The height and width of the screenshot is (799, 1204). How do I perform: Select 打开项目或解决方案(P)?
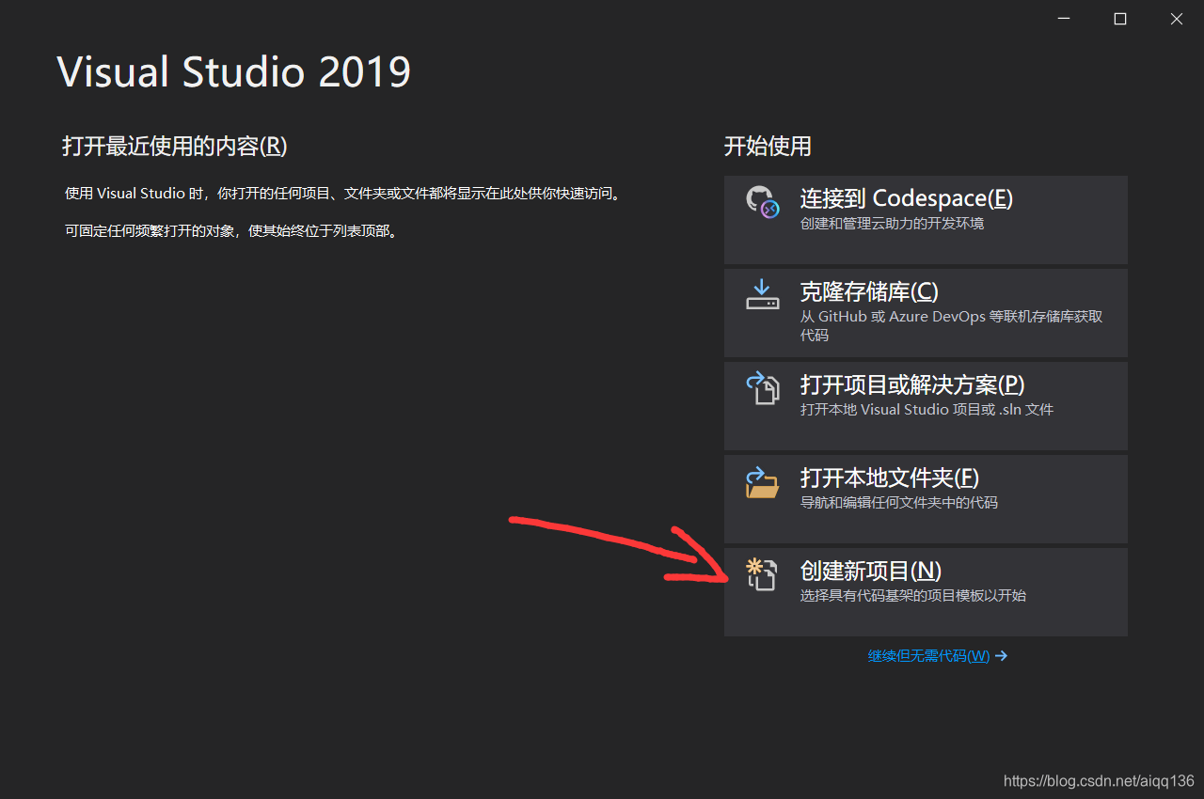(926, 405)
